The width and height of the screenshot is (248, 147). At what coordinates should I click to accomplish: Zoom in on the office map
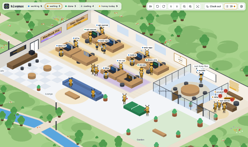(x=190, y=7)
